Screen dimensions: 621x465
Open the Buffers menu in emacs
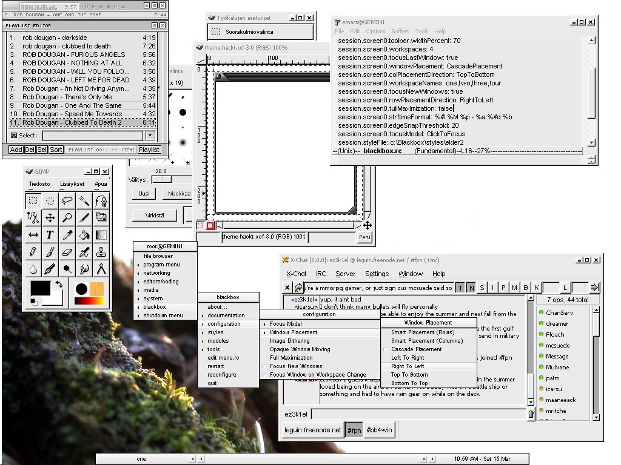[400, 31]
